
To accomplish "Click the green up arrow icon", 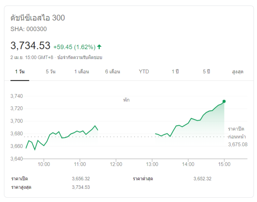I will [x=99, y=47].
